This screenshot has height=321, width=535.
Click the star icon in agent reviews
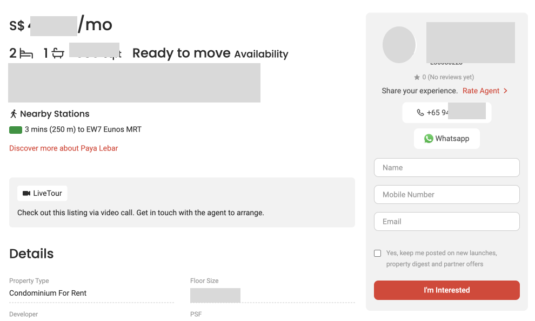[x=417, y=77]
